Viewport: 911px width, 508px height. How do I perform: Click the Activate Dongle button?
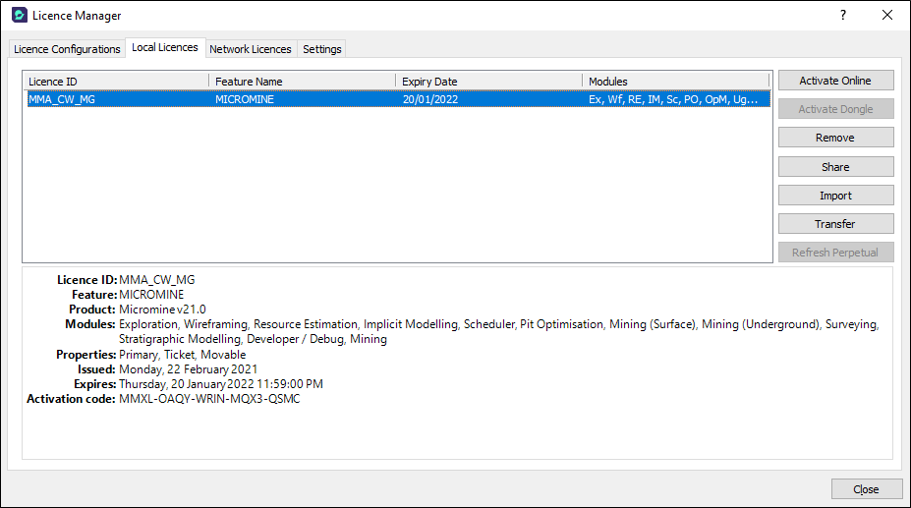pyautogui.click(x=835, y=109)
